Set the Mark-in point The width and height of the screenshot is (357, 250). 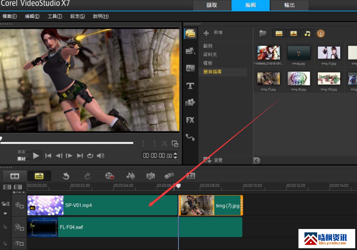click(144, 144)
